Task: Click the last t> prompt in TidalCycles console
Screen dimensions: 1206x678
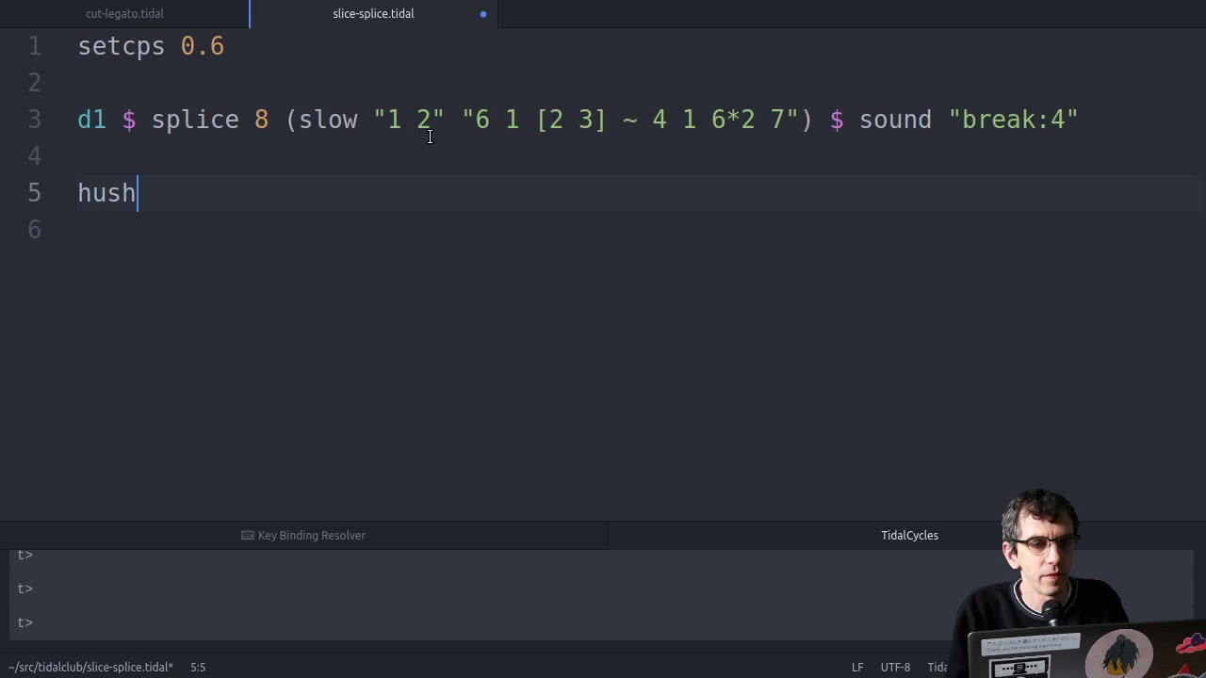Action: point(25,622)
